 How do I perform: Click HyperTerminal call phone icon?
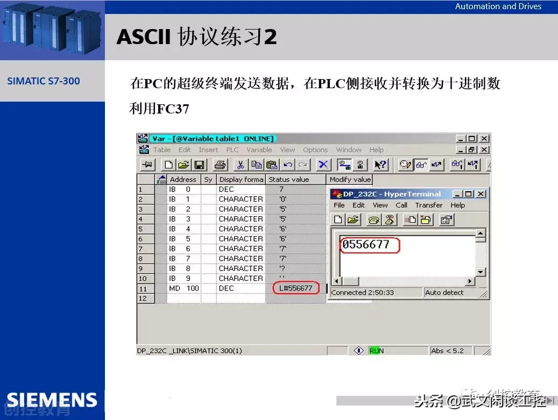click(x=373, y=220)
